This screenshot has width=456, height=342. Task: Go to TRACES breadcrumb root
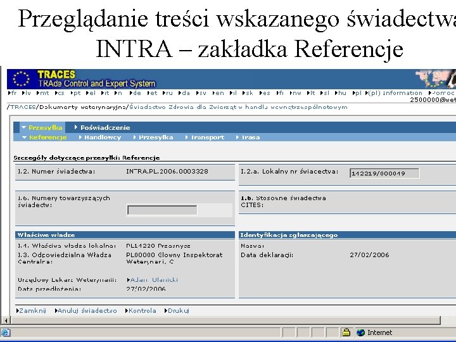pos(23,107)
